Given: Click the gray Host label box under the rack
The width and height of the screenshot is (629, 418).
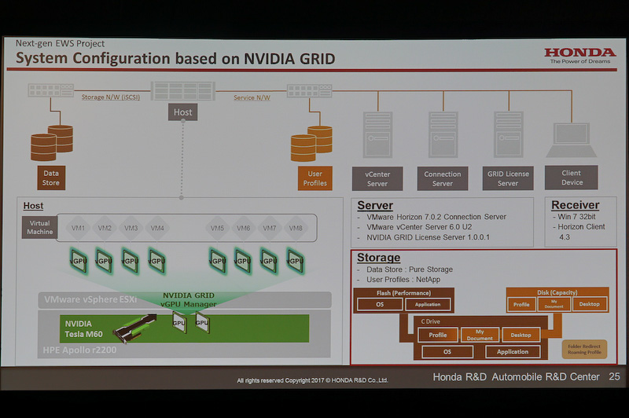Looking at the screenshot, I should pos(183,112).
